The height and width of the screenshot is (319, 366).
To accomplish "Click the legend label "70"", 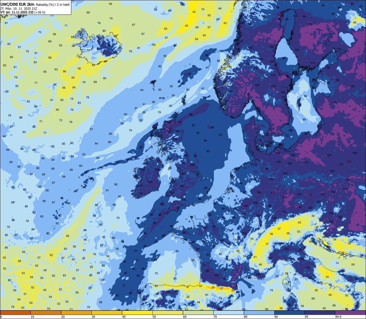I will point(215,317).
